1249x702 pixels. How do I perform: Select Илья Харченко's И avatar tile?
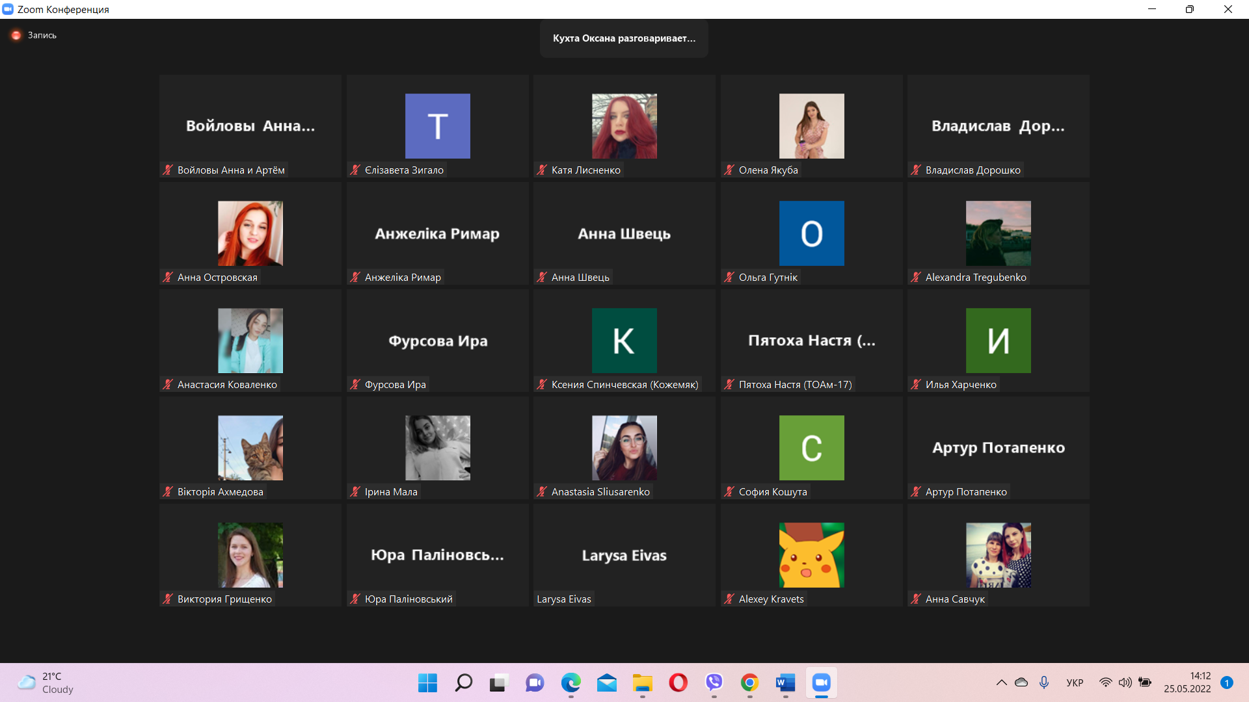pos(998,341)
